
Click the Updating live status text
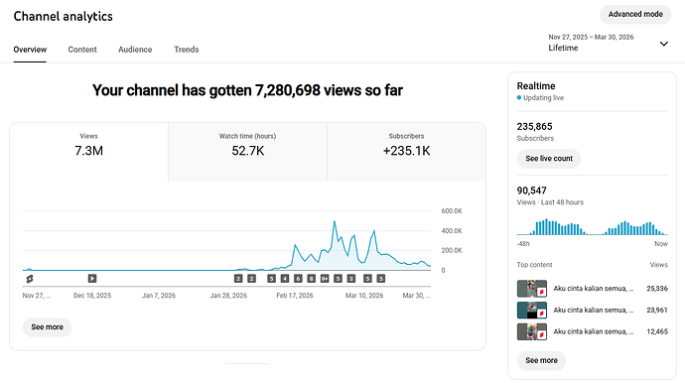pyautogui.click(x=543, y=98)
